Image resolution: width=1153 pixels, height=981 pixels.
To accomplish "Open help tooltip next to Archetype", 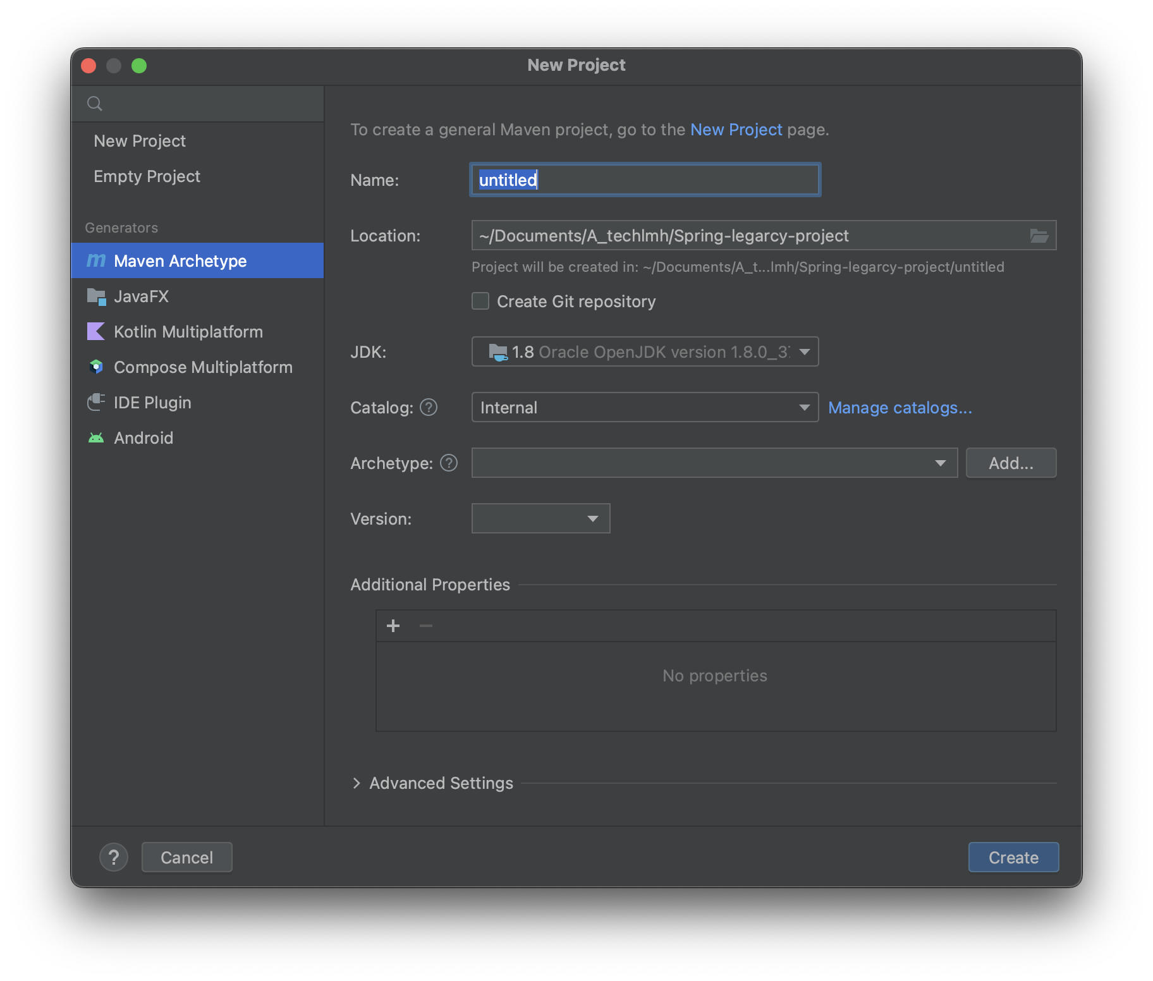I will pos(449,463).
